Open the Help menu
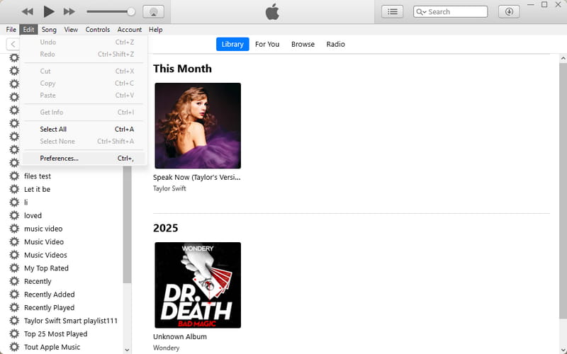Screen dimensions: 567x354 click(x=155, y=30)
